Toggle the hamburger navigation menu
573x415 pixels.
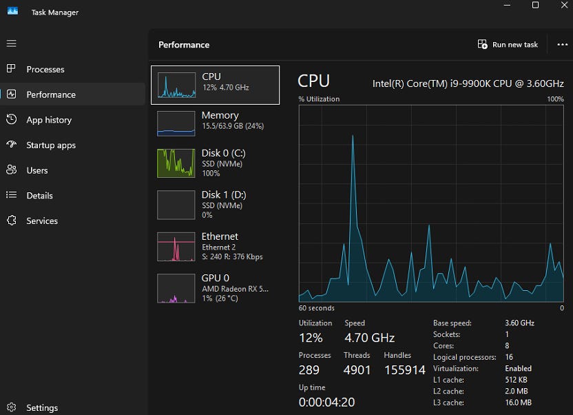(11, 43)
